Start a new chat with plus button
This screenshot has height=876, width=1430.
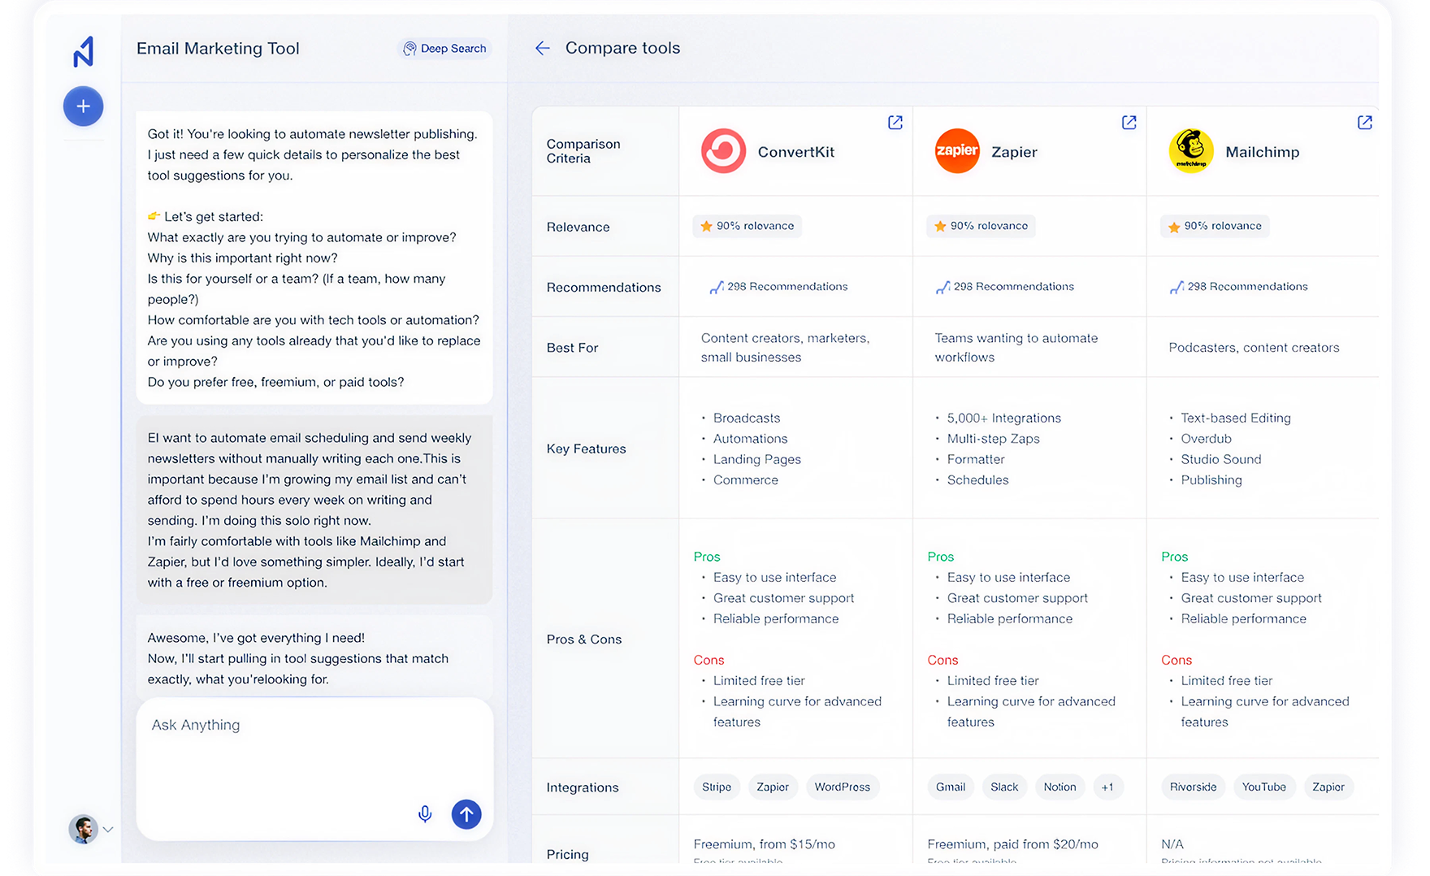[x=83, y=106]
